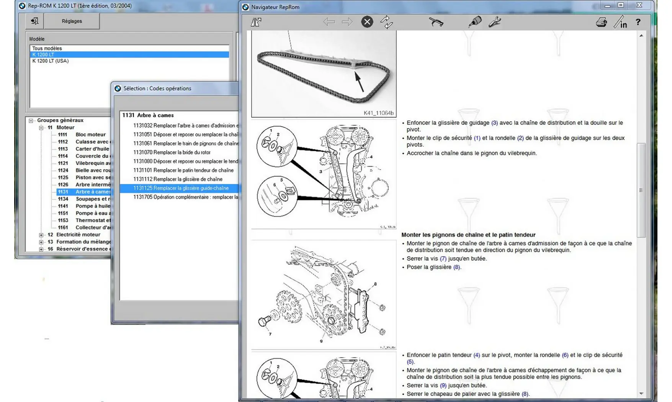Collapse the '11 Moteur' tree node
Image resolution: width=672 pixels, height=402 pixels.
(41, 127)
